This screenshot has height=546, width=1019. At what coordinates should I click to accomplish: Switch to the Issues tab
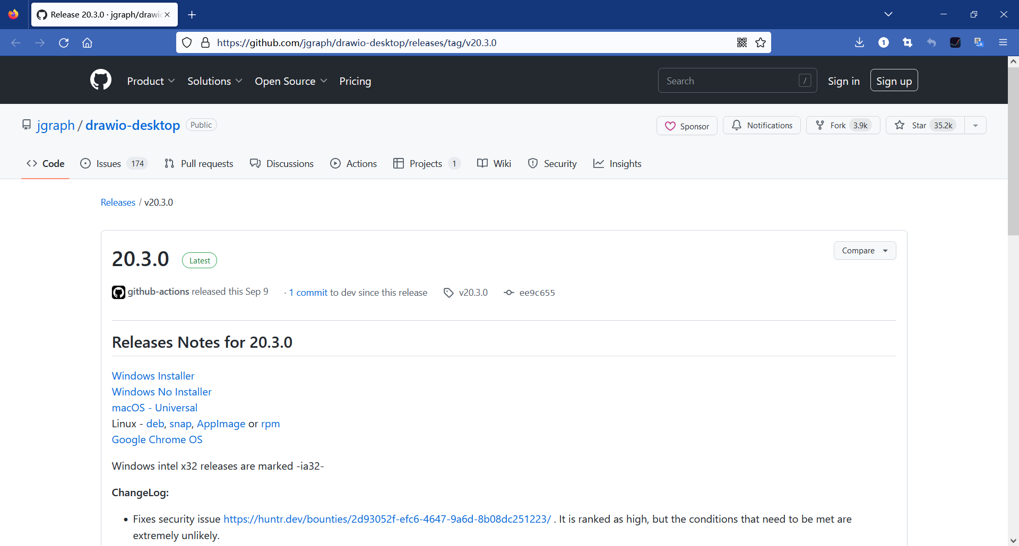click(114, 164)
